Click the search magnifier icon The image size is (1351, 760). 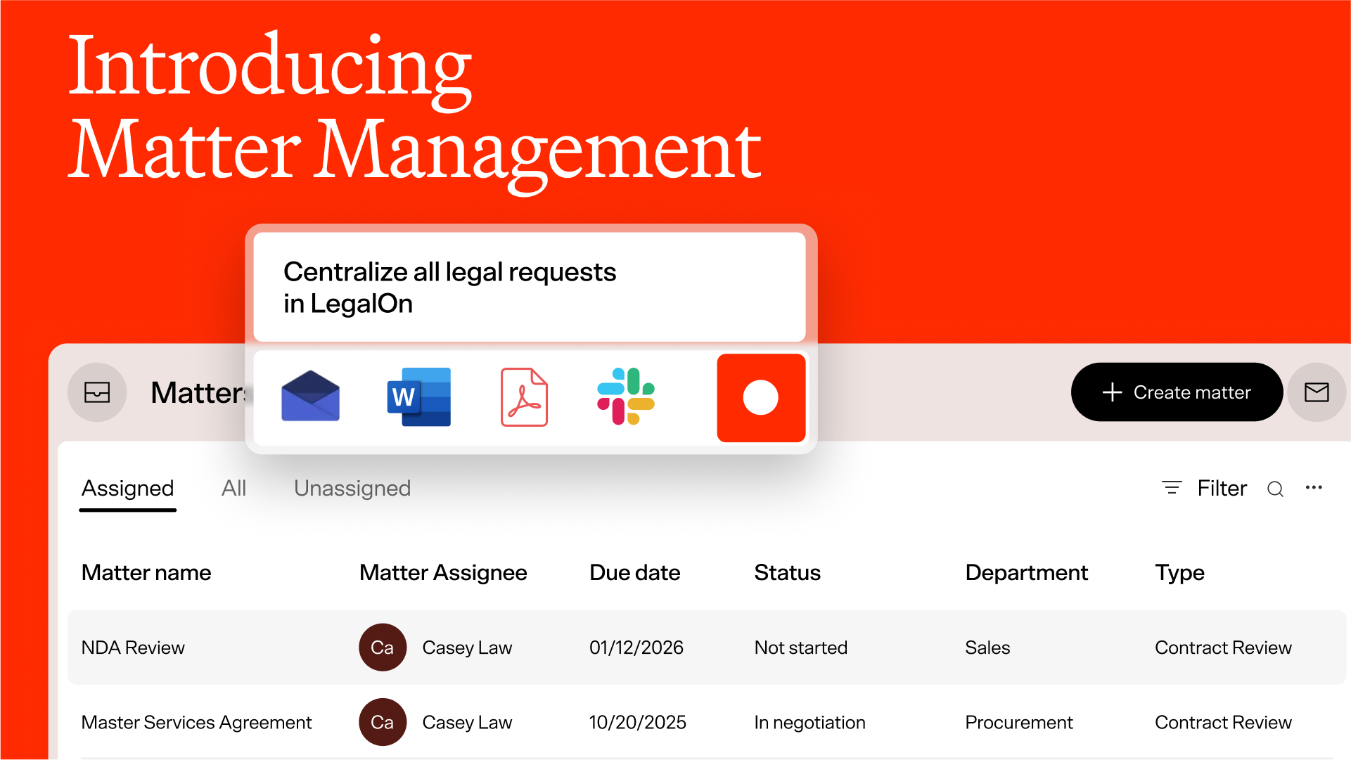1275,489
